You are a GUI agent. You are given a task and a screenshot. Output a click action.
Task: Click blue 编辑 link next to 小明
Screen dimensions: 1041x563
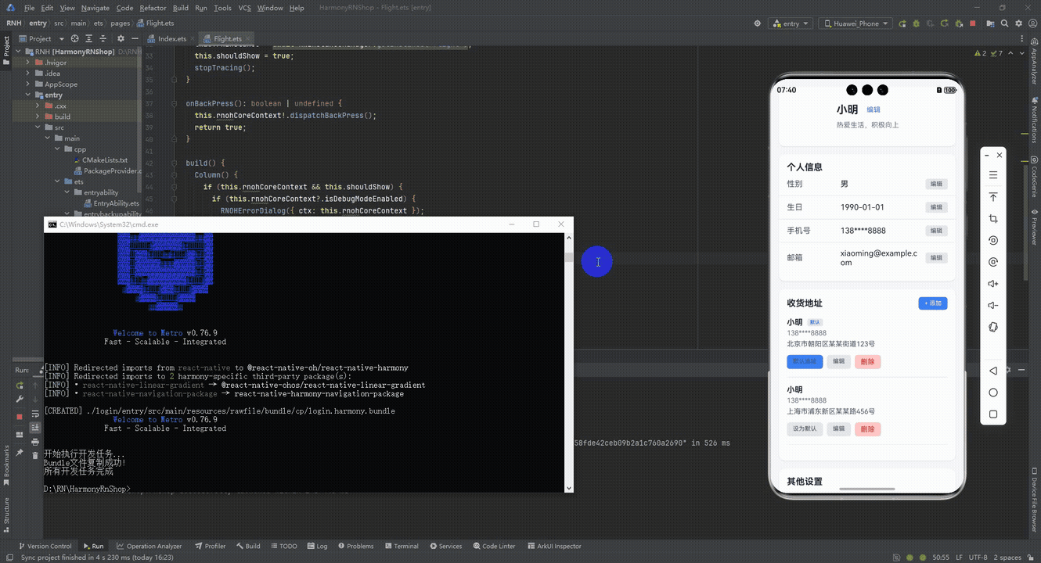874,110
